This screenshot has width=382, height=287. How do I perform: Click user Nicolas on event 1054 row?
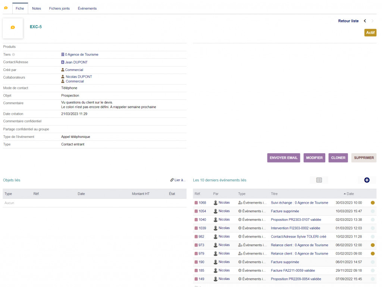[222, 211]
